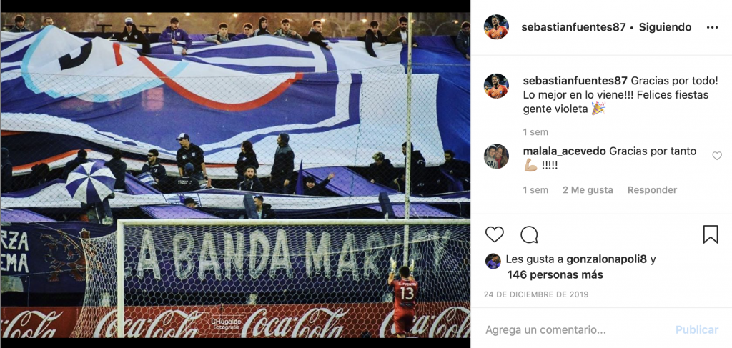This screenshot has height=348, width=732.
Task: Like the post with the heart icon
Action: pyautogui.click(x=495, y=234)
